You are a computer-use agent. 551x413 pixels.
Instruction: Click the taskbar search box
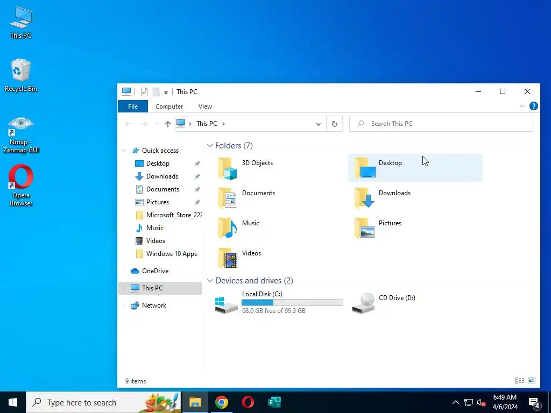[x=104, y=402]
